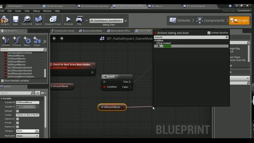Switch to Defaults mode
The height and width of the screenshot is (143, 254).
180,20
